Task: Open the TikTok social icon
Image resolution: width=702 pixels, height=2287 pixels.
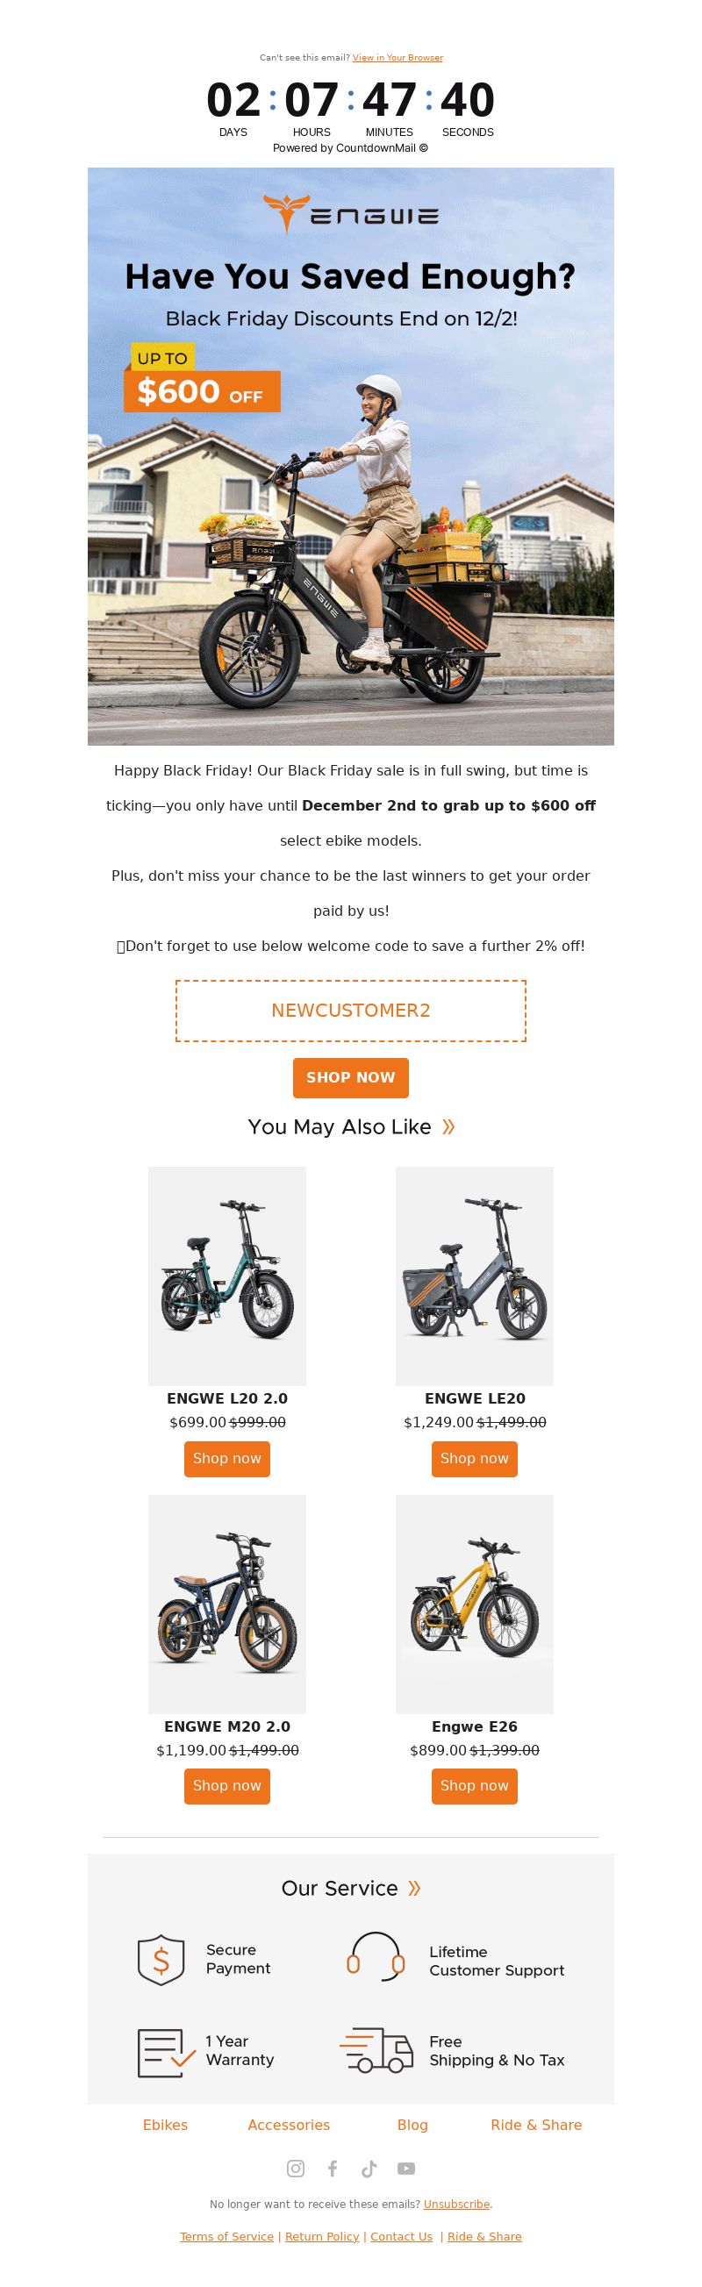Action: pyautogui.click(x=369, y=2168)
